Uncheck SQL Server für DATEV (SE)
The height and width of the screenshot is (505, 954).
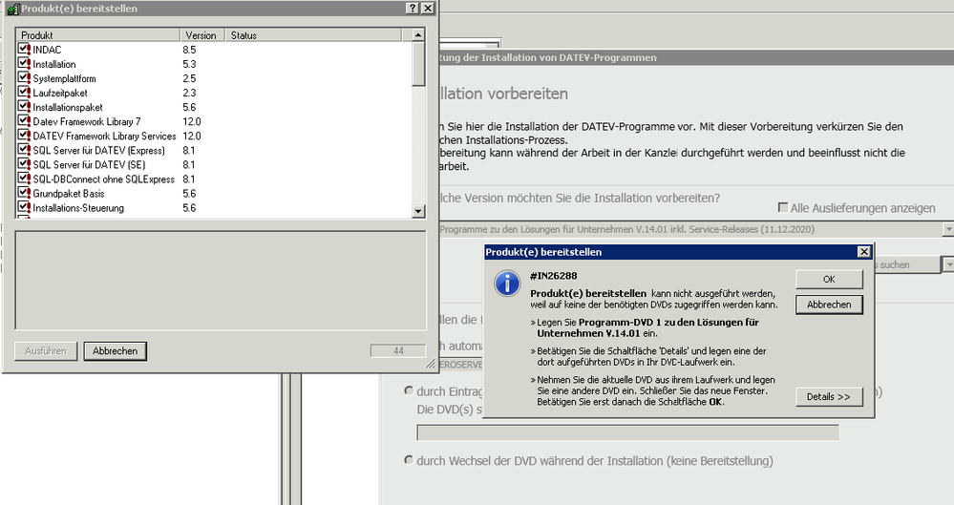pos(24,164)
